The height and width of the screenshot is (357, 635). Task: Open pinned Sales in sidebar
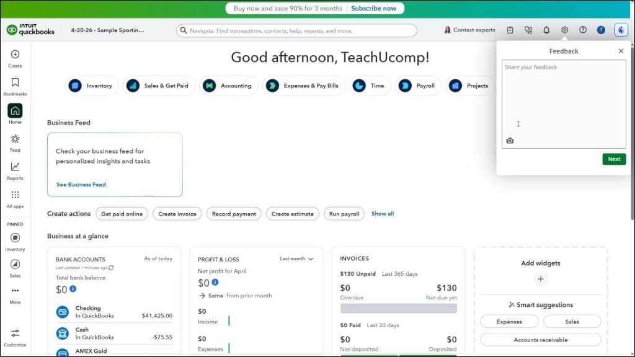15,268
